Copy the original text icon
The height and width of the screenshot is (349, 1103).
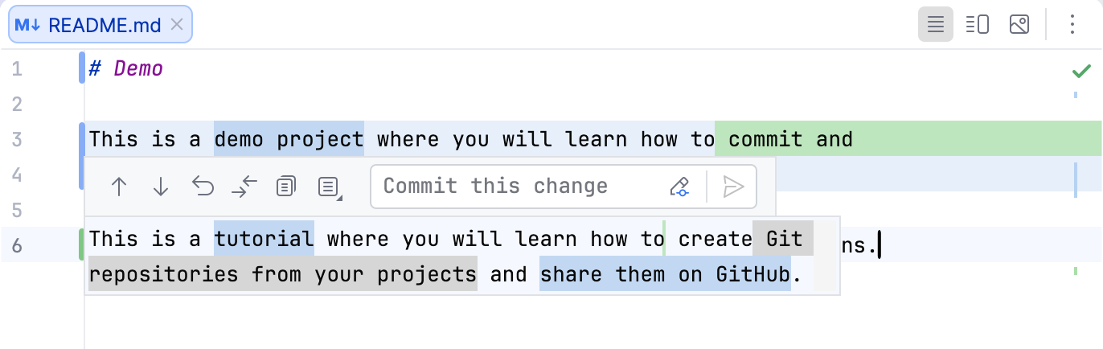coord(286,187)
